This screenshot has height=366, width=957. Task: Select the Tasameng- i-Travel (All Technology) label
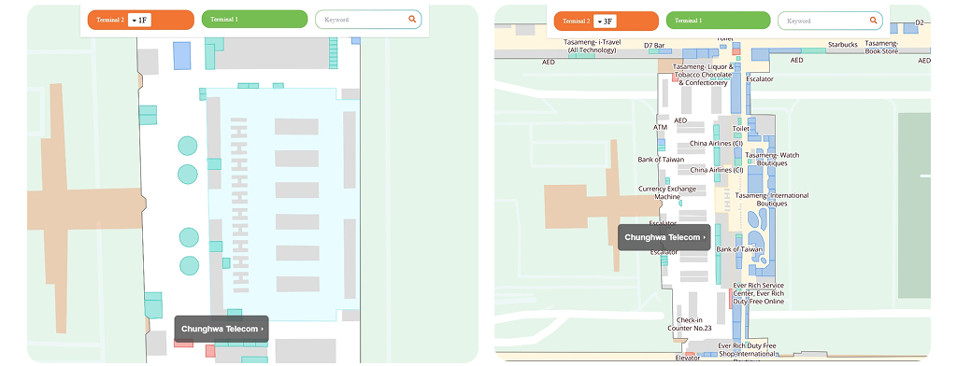click(592, 47)
